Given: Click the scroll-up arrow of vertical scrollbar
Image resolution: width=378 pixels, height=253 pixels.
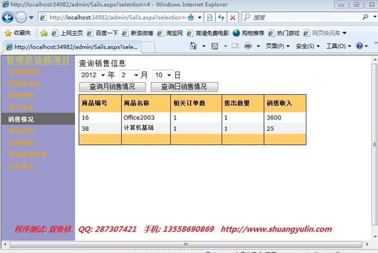Looking at the screenshot, I should tap(375, 60).
